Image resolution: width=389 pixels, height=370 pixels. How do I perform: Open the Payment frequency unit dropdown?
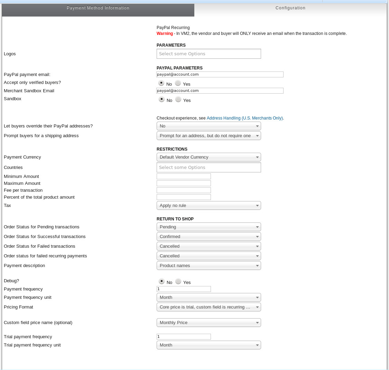click(209, 297)
